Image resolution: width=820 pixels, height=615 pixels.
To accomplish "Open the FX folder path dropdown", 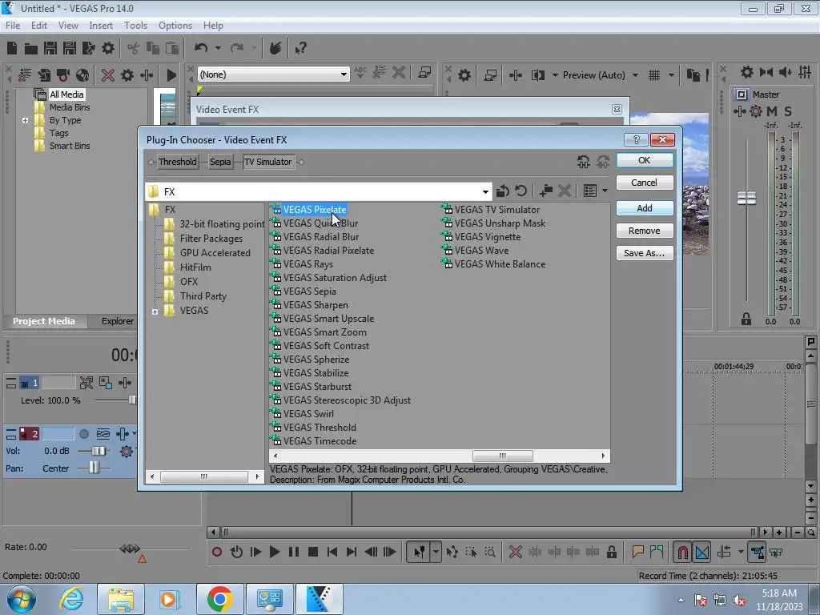I will [x=485, y=192].
